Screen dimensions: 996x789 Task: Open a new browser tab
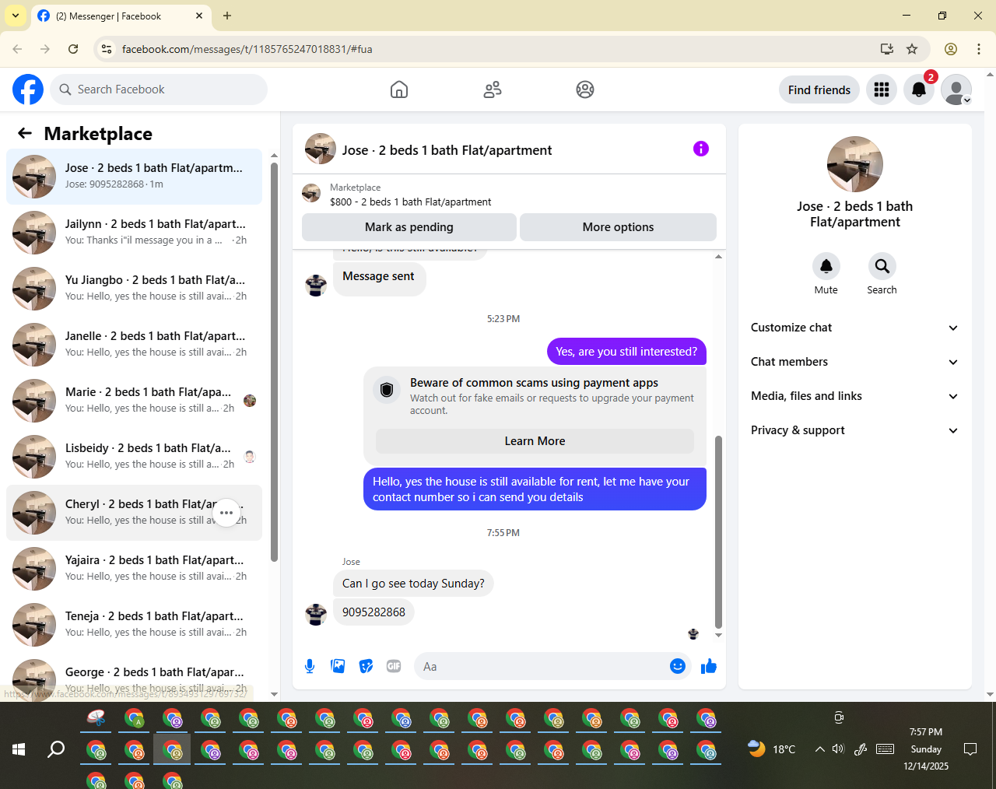(x=227, y=16)
